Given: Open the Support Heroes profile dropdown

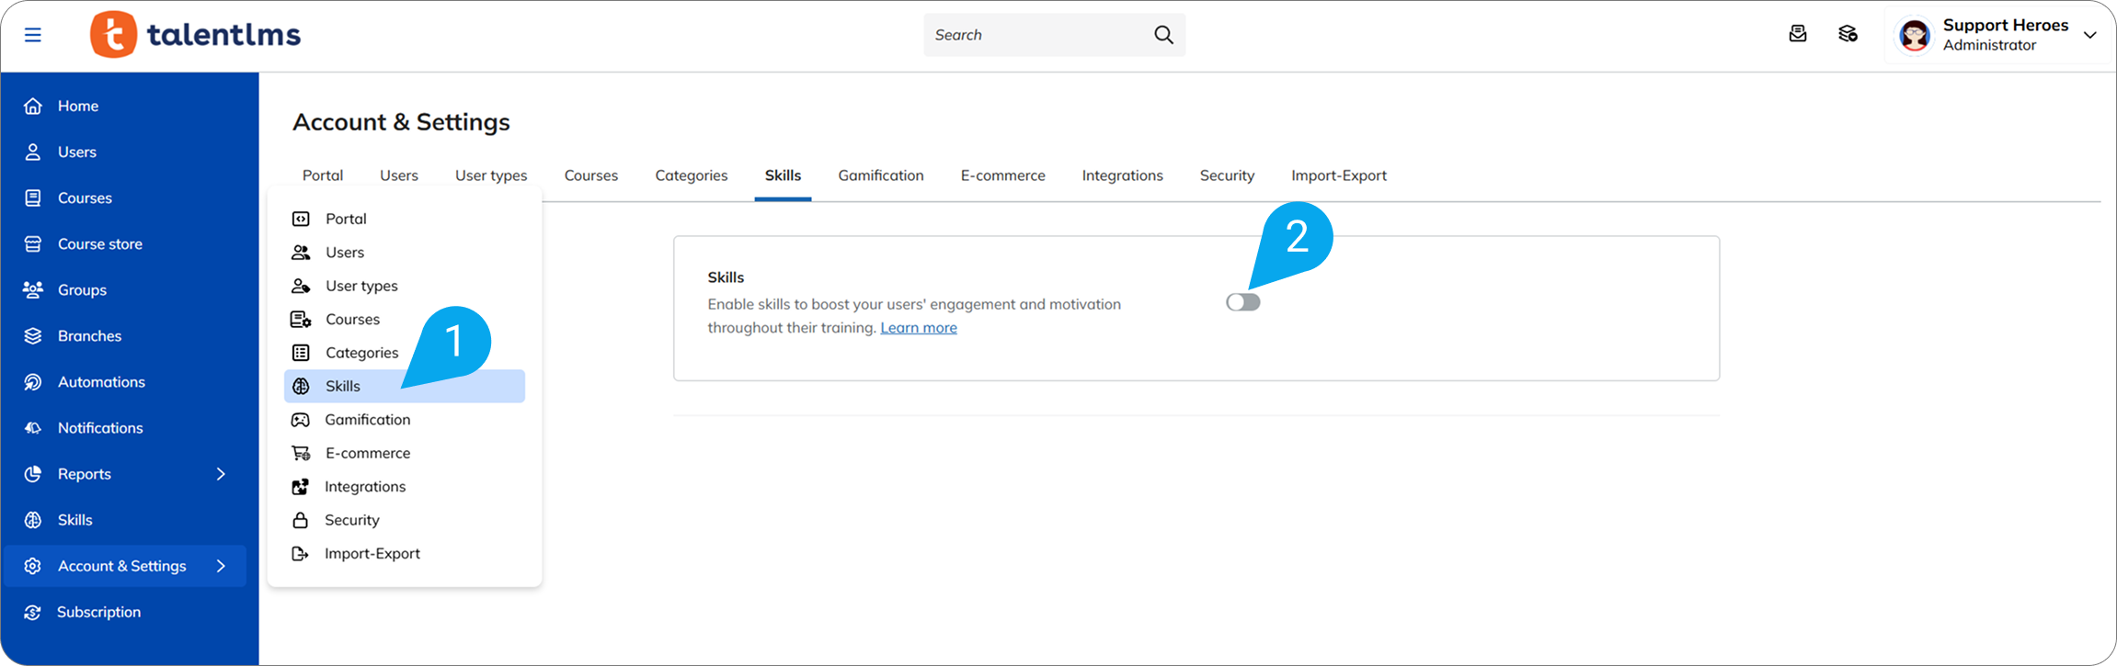Looking at the screenshot, I should pos(2089,35).
